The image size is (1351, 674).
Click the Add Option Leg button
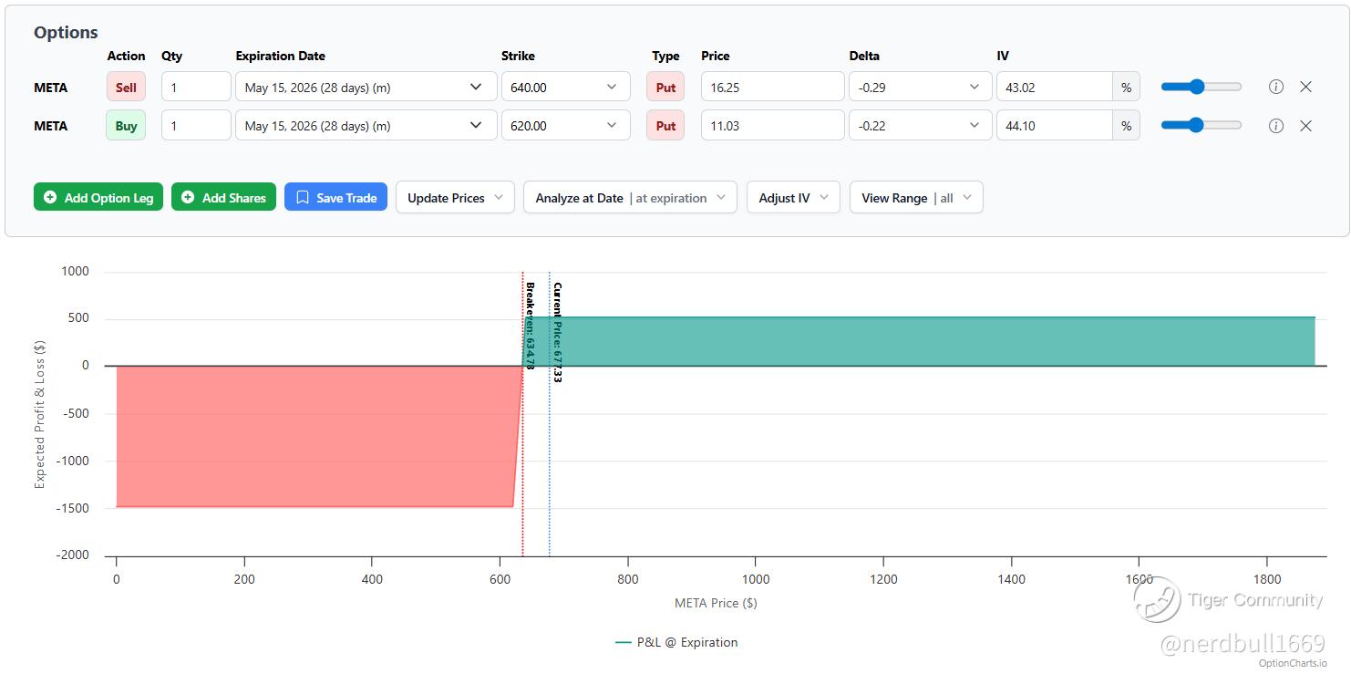[x=98, y=198]
